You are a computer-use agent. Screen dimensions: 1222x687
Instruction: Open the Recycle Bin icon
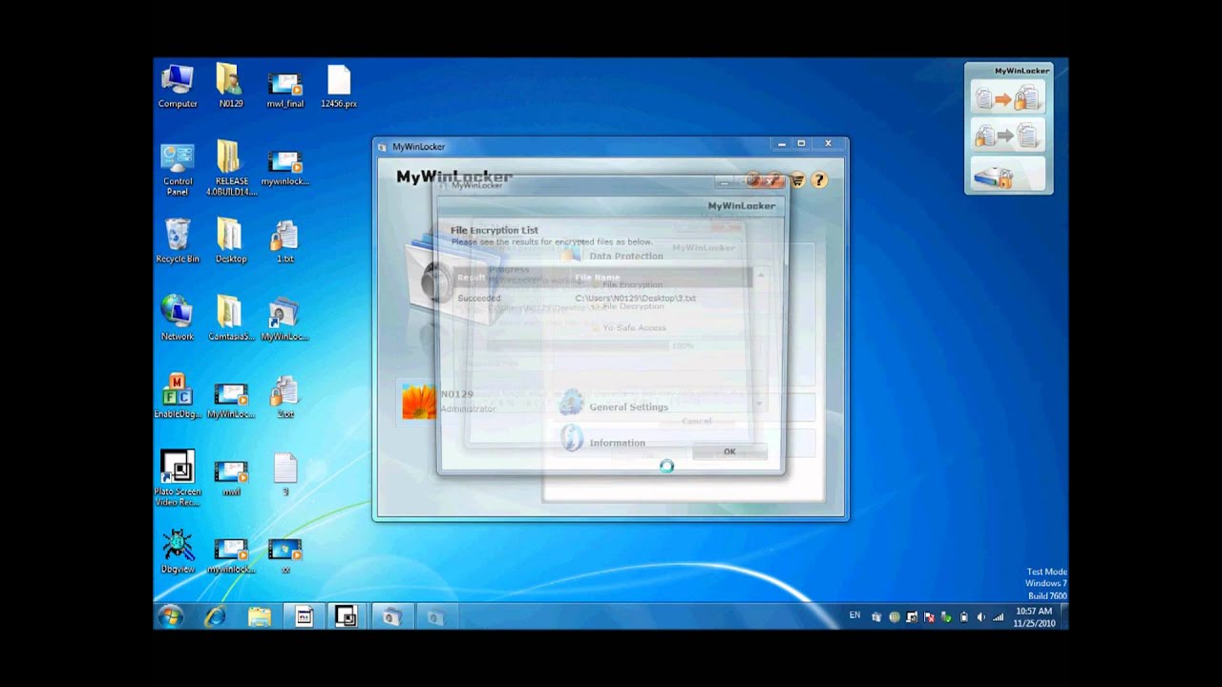click(178, 240)
